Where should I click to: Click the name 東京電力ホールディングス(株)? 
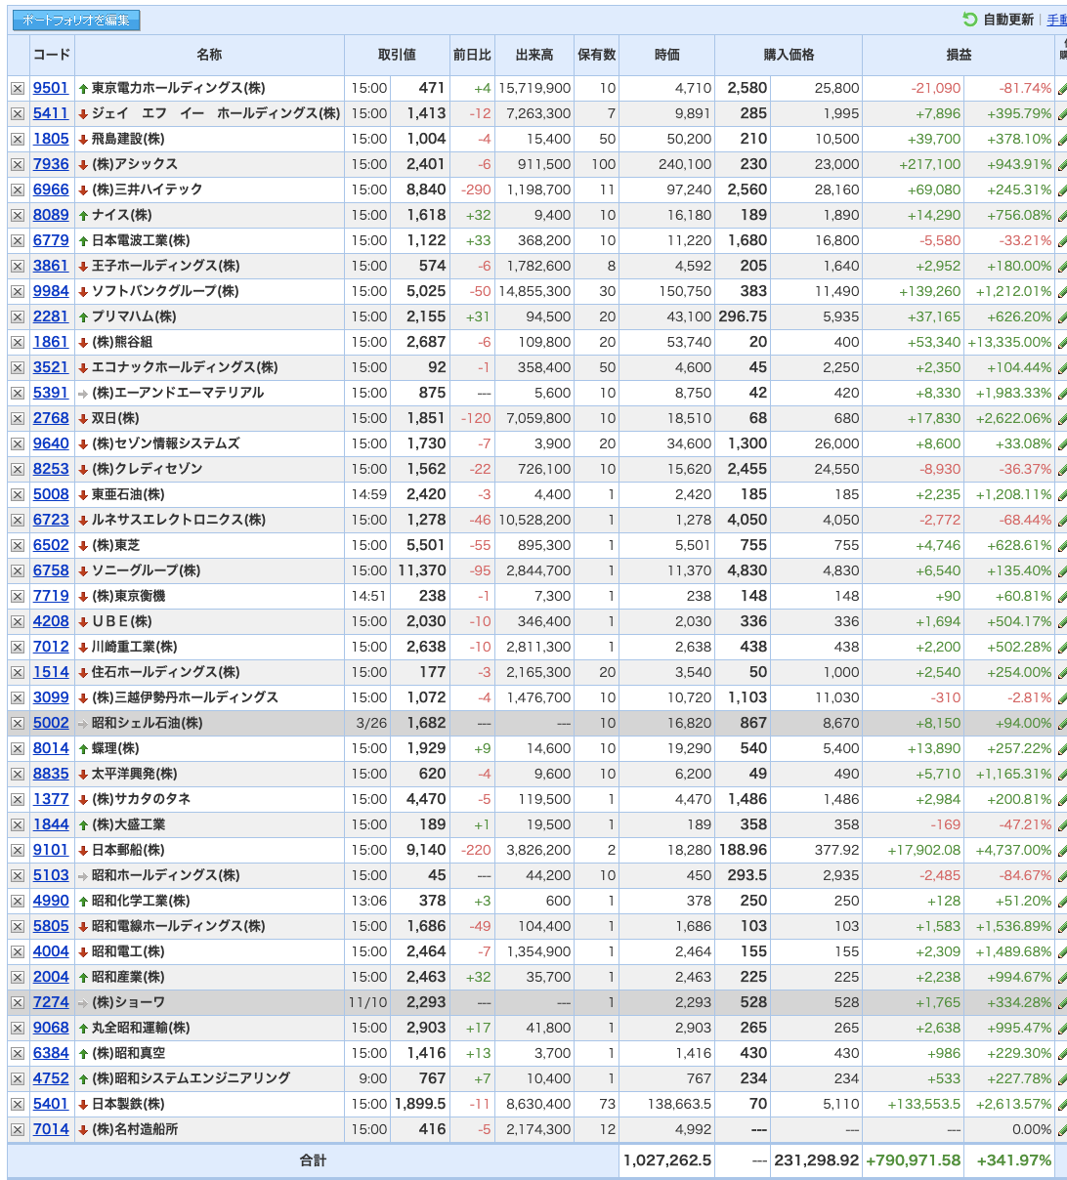pos(179,88)
